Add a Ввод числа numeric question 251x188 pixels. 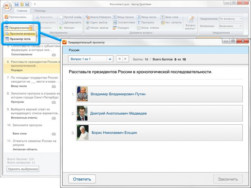click(147, 17)
